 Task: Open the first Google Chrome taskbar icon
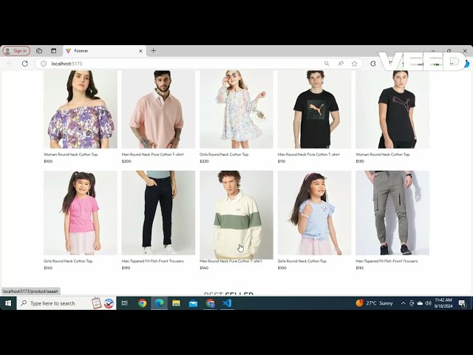142,303
